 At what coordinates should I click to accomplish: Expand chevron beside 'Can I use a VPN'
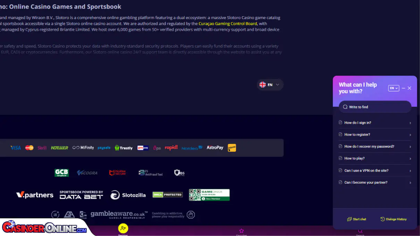tap(410, 171)
